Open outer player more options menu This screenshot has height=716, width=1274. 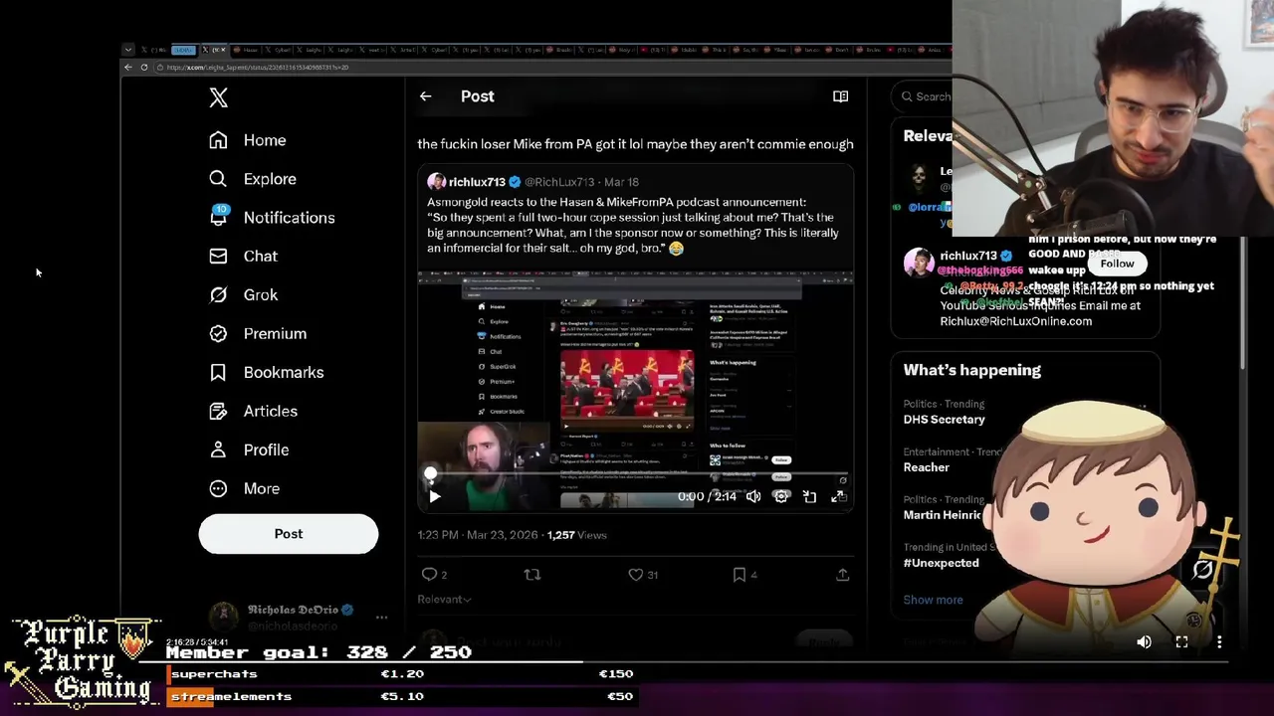pyautogui.click(x=1219, y=642)
